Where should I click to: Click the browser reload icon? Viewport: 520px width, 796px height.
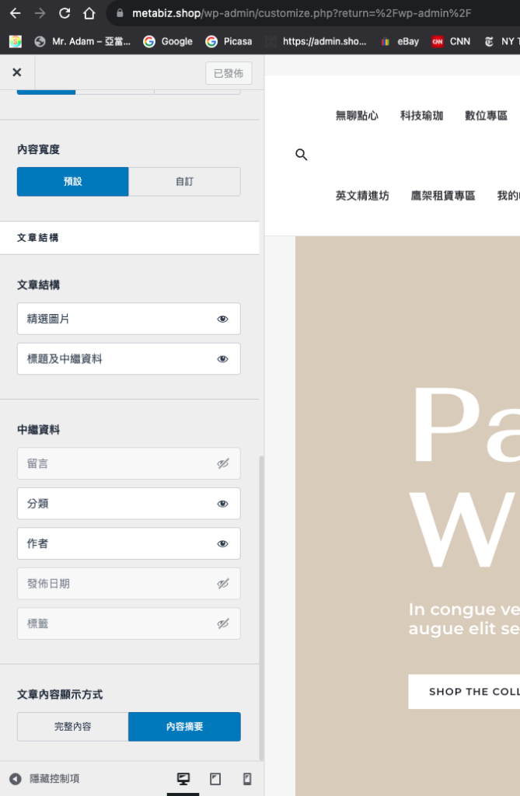pyautogui.click(x=65, y=13)
